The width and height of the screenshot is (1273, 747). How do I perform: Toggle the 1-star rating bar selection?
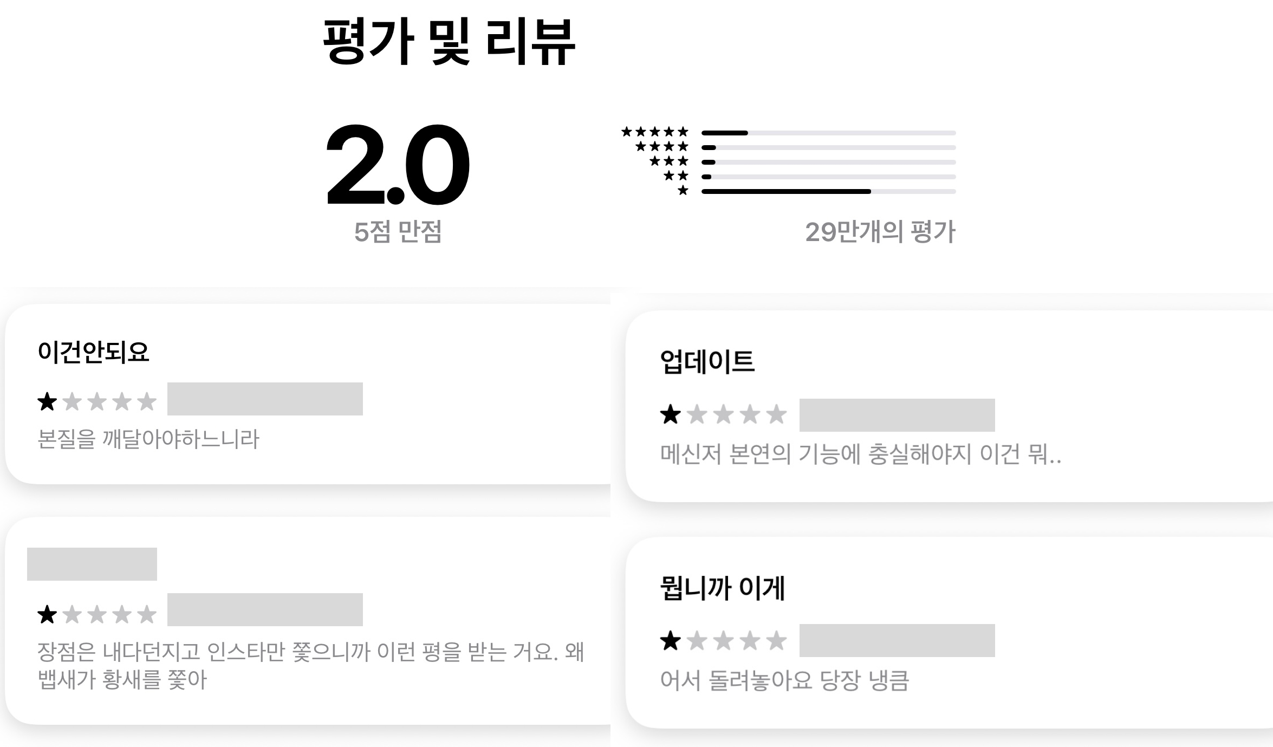785,192
